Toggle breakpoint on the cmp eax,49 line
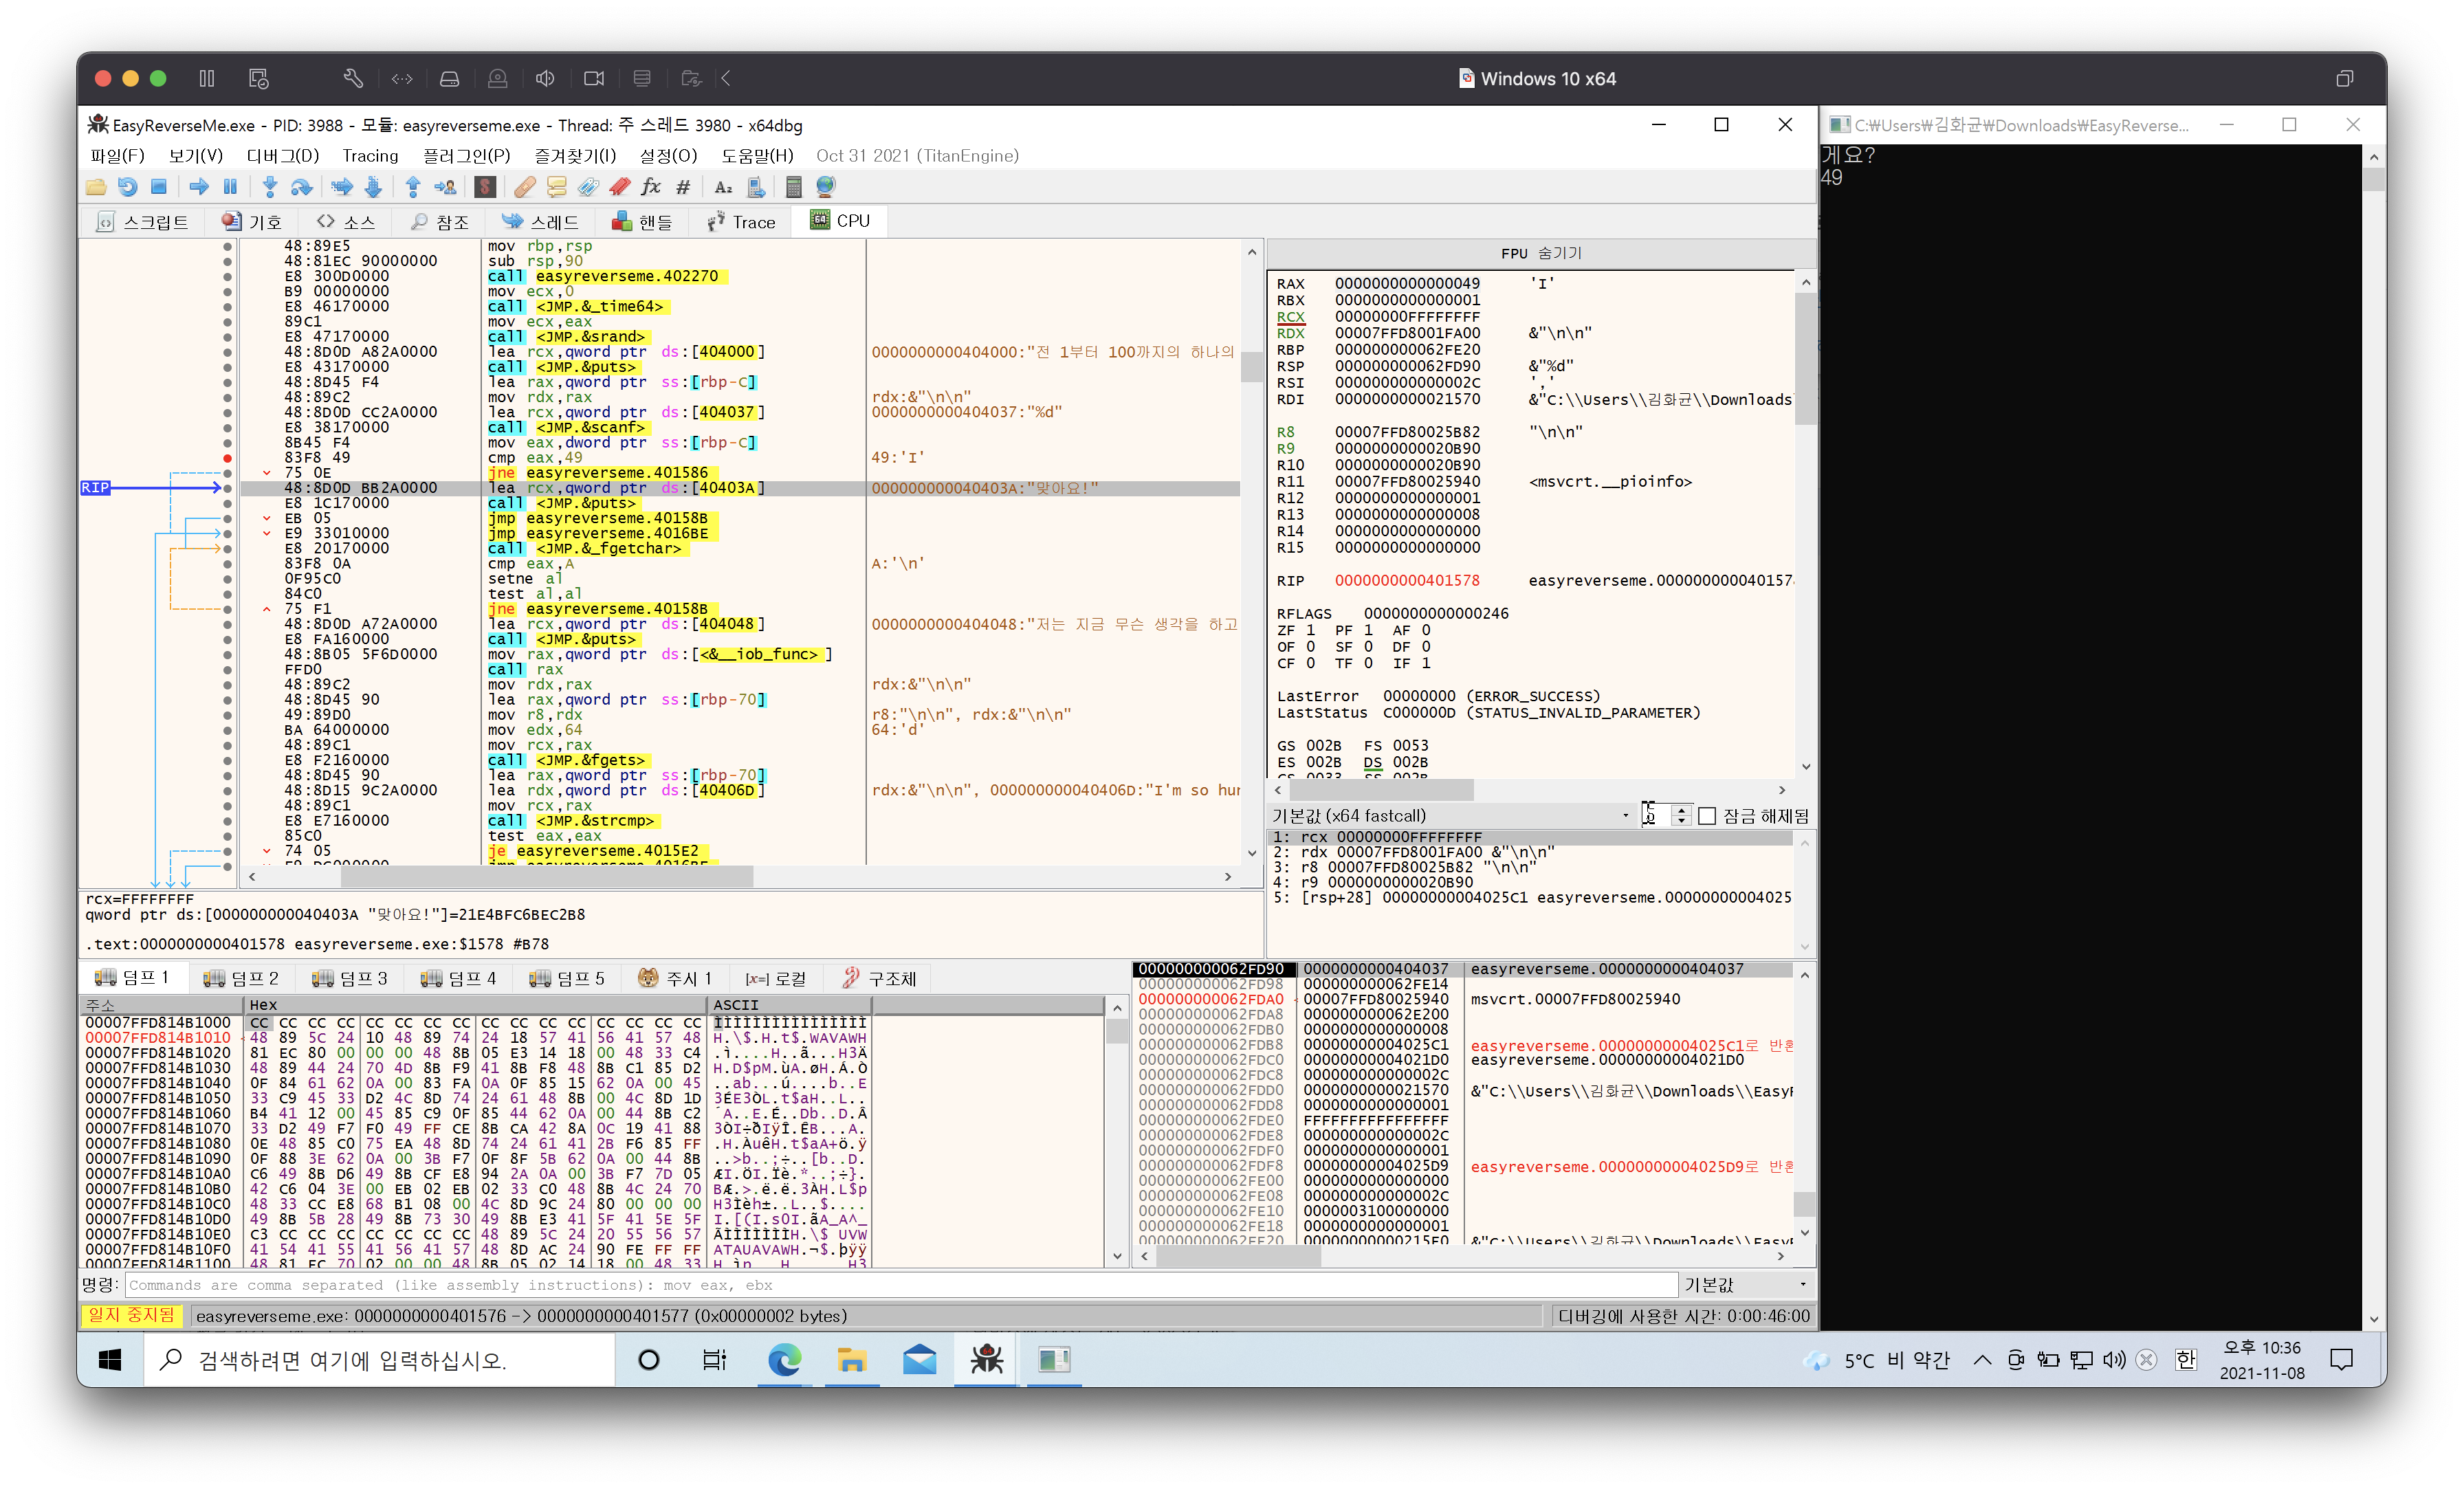 coord(227,458)
